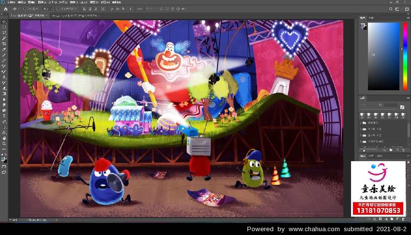Viewport: 411px width, 235px height.
Task: Select the Crop tool
Action: (x=4, y=44)
